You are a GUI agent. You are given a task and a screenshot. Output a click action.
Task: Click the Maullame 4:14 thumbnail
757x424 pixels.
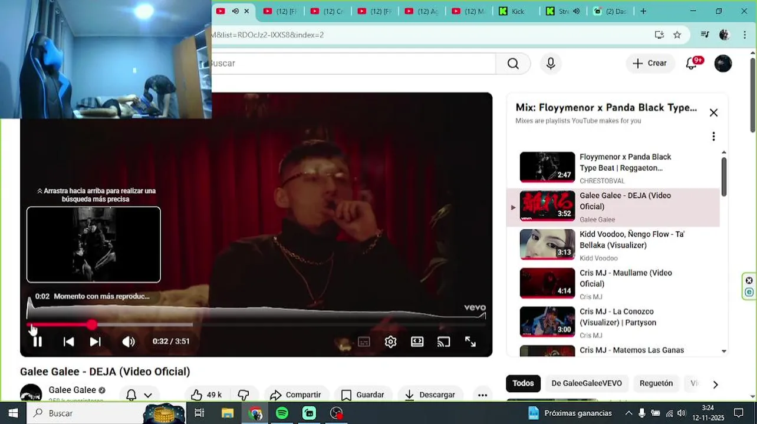coord(547,283)
